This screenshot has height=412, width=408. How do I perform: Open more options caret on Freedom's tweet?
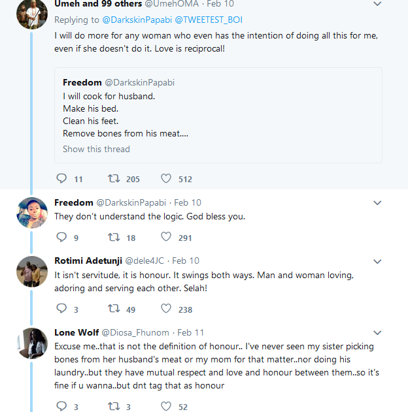pos(377,203)
